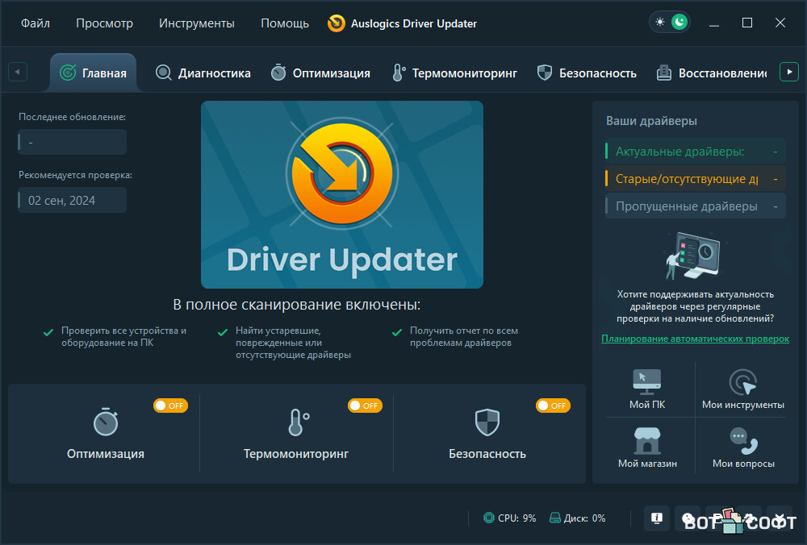Select the Пропущенные драйверы row
This screenshot has height=545, width=807.
(696, 206)
